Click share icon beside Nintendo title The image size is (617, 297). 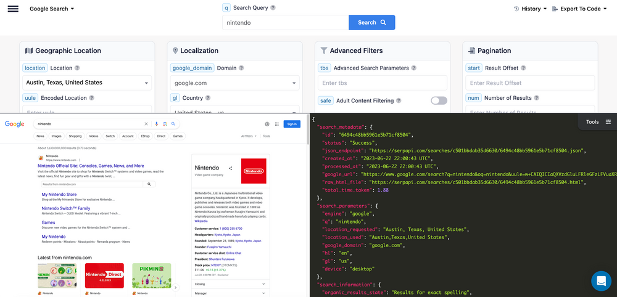(x=231, y=168)
